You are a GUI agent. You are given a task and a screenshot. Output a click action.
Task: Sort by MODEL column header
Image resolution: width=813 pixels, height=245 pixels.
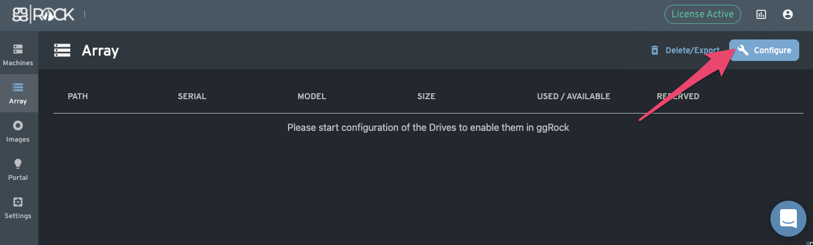tap(312, 96)
